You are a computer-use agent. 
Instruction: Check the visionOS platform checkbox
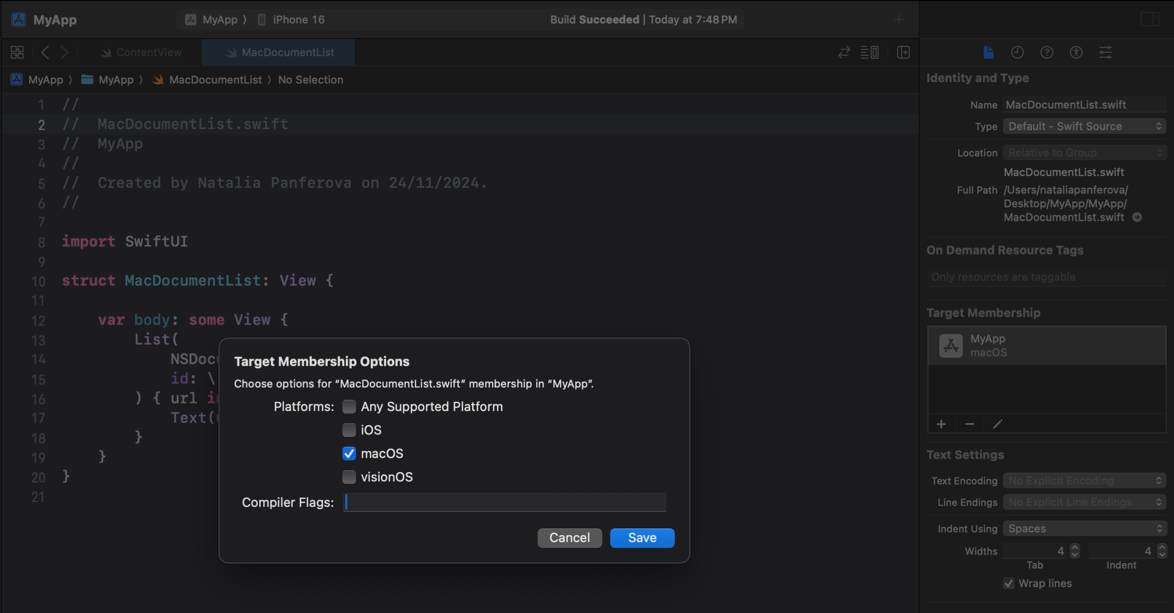pos(349,477)
